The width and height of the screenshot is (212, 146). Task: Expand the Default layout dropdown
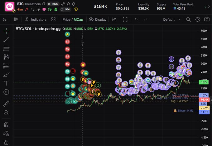click(x=172, y=19)
